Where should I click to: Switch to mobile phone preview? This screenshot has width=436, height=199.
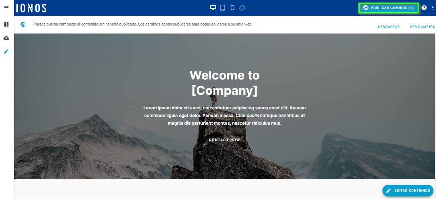click(x=232, y=8)
